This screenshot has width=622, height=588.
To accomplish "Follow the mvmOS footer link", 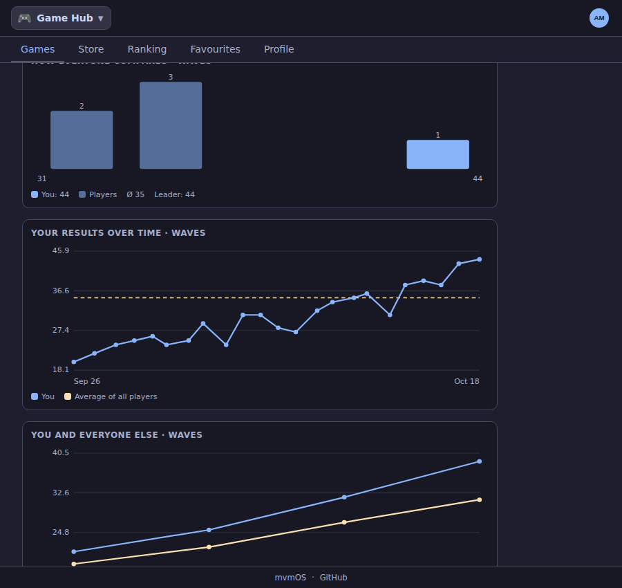I will pos(290,578).
